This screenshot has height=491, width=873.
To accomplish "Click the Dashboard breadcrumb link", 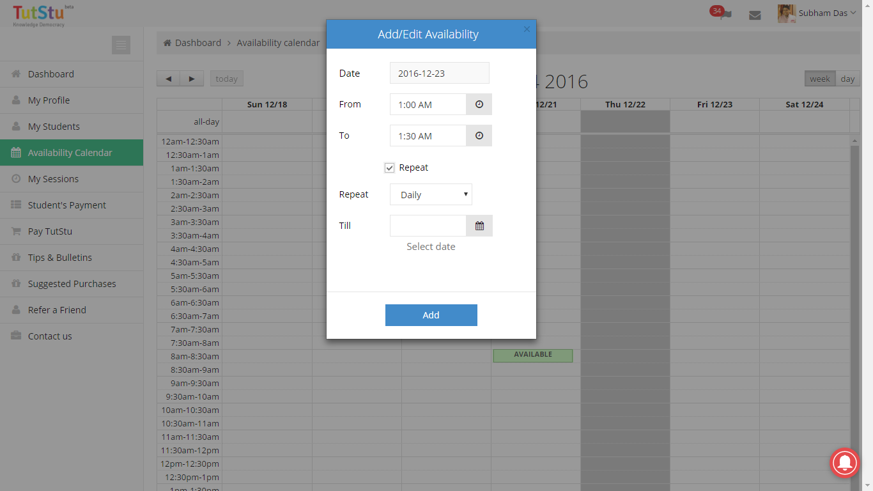I will click(198, 43).
